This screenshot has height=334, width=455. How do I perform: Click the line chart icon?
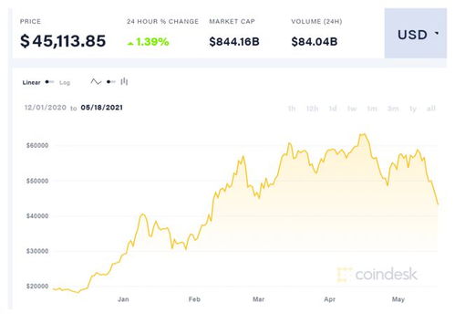click(x=96, y=81)
